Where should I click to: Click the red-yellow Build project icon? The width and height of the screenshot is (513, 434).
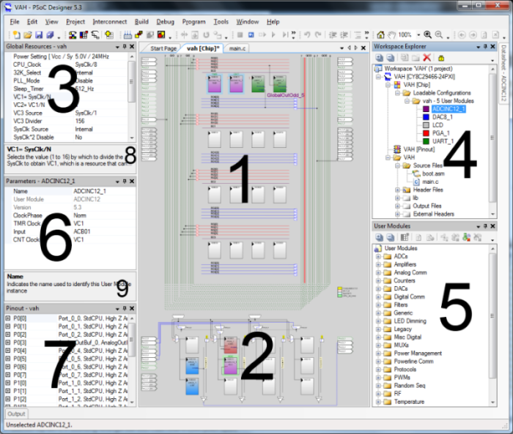pos(161,34)
